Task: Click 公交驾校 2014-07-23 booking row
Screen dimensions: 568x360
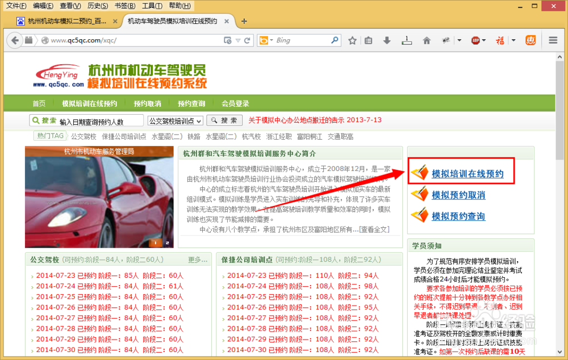Action: pyautogui.click(x=110, y=275)
